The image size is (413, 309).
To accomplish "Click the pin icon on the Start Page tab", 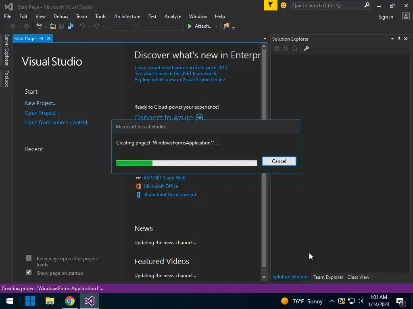I will (42, 38).
